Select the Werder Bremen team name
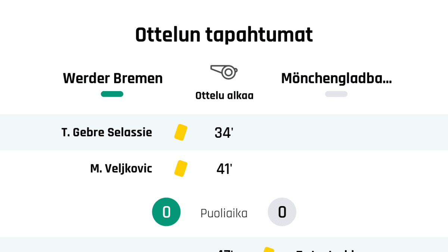Viewport: 448px width, 252px height. point(113,78)
